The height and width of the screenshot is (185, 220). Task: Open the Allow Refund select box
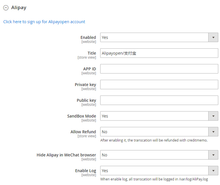(154, 132)
